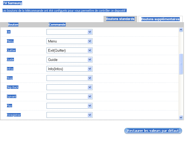
Task: Click the scroll down arrow
Action: [x=181, y=117]
